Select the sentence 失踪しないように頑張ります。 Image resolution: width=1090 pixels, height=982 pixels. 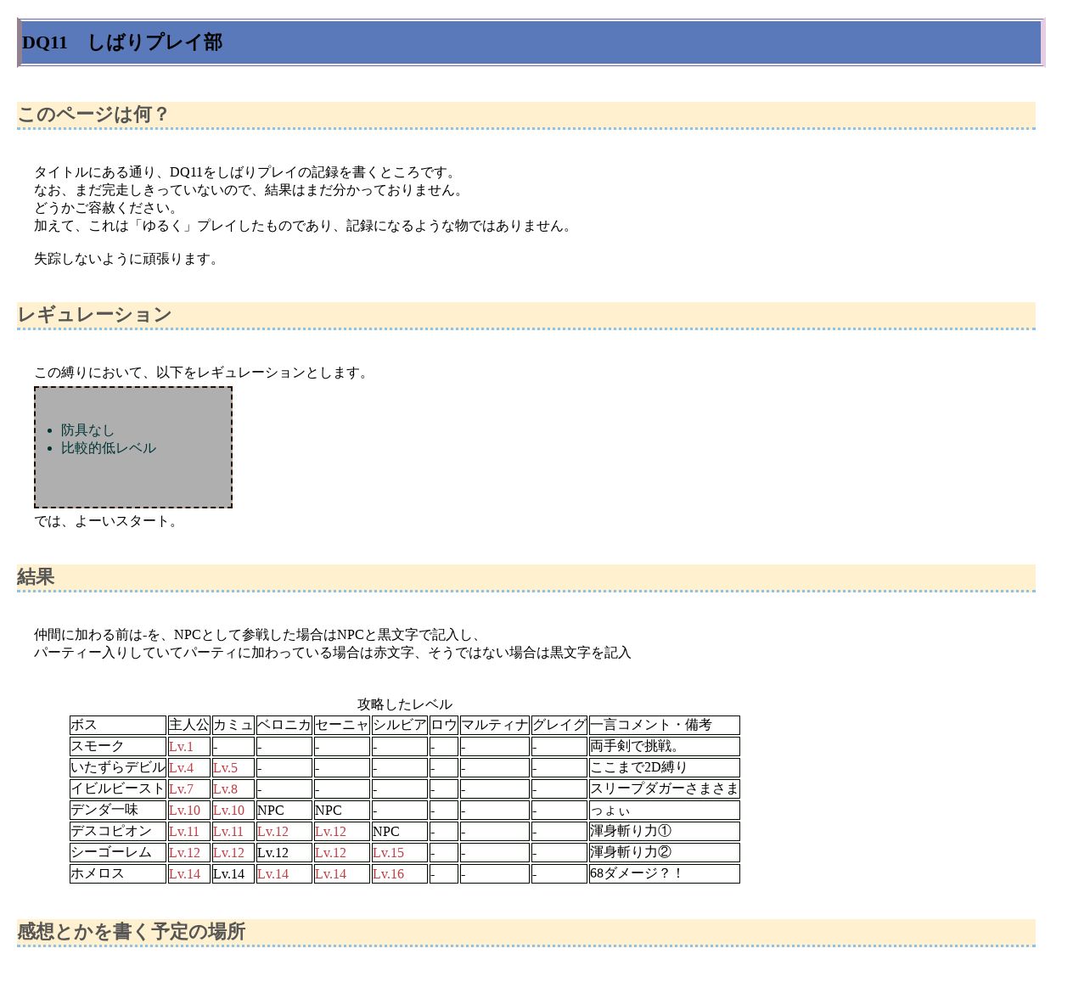[x=128, y=259]
